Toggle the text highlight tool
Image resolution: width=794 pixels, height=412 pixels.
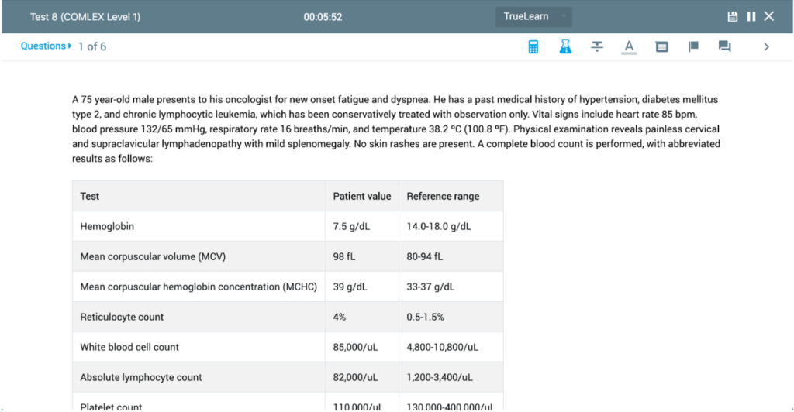click(x=629, y=47)
